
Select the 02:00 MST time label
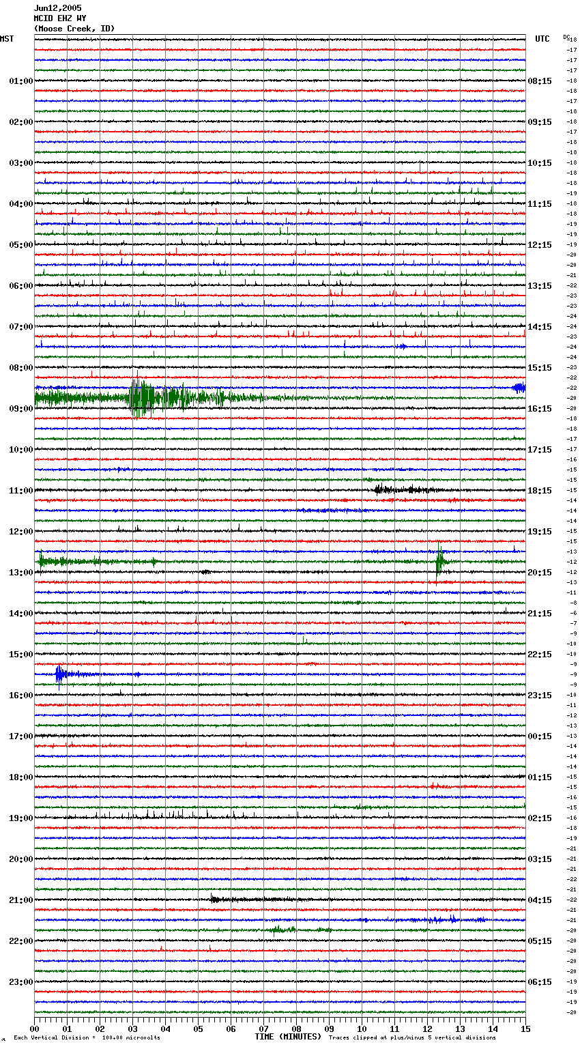tap(20, 122)
